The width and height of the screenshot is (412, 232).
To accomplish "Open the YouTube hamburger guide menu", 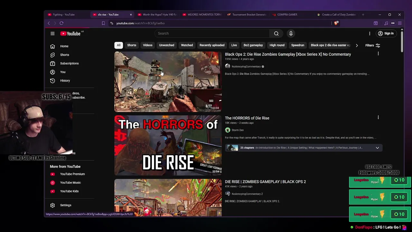I will point(52,34).
